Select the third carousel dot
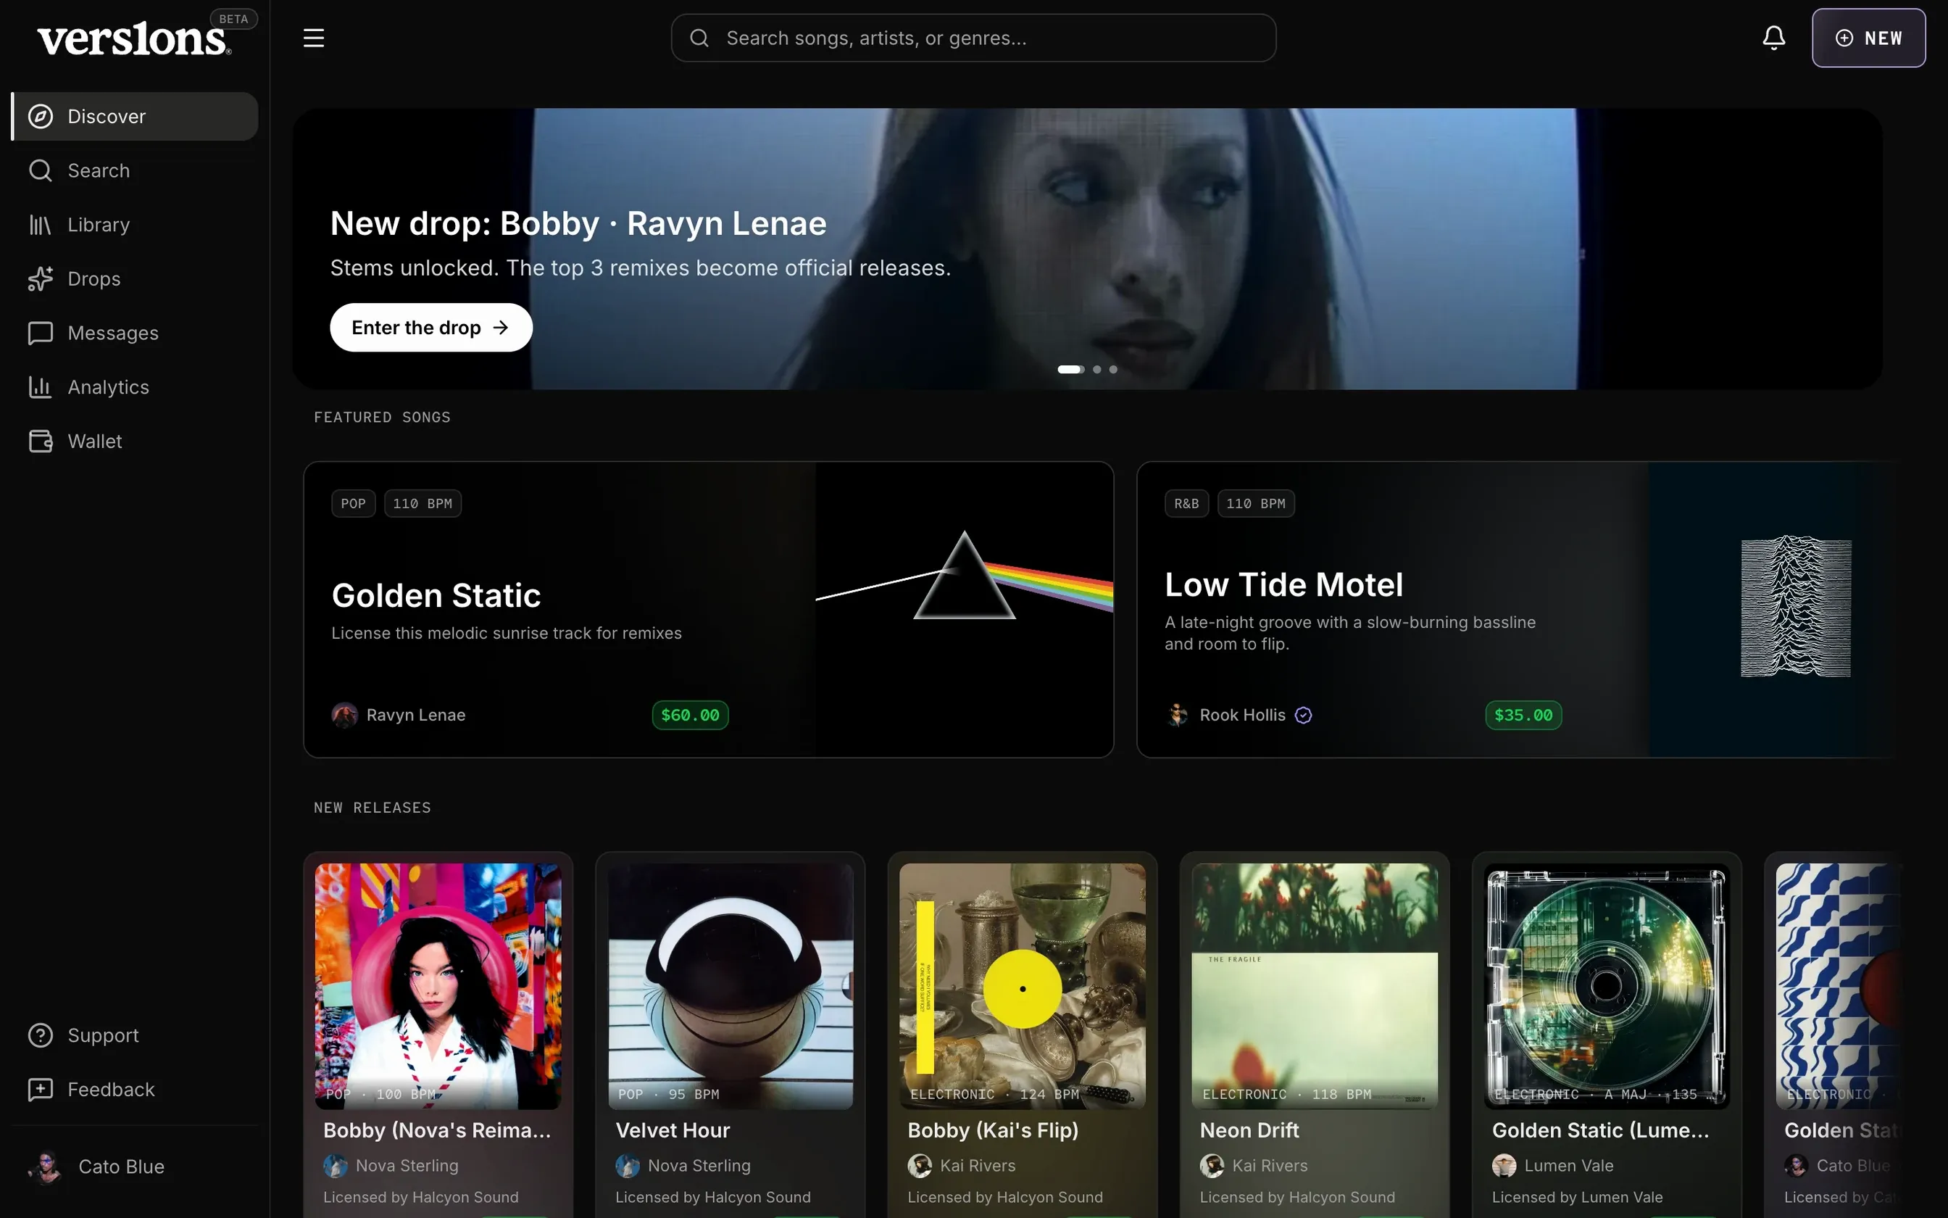The image size is (1948, 1218). [1113, 369]
